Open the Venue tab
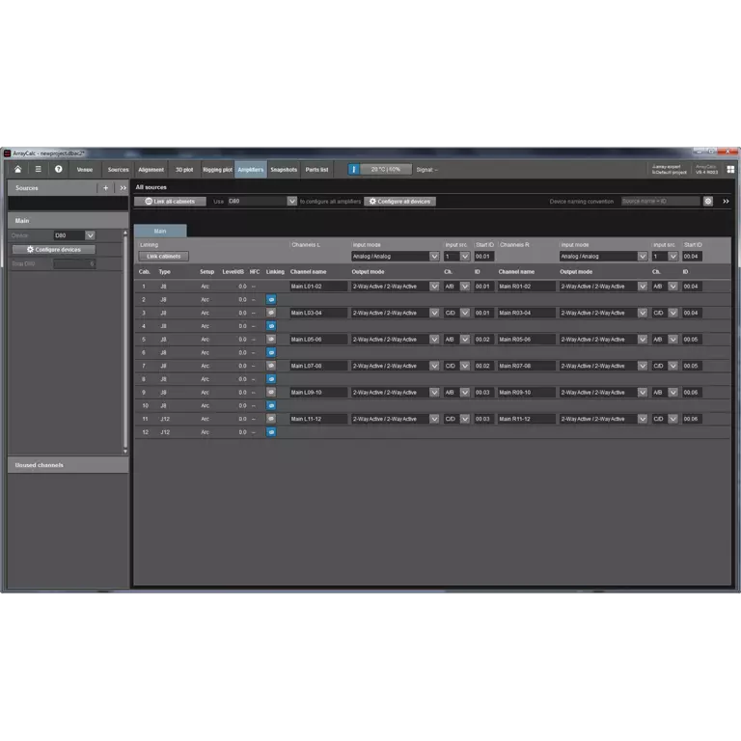Image resolution: width=741 pixels, height=741 pixels. tap(85, 170)
